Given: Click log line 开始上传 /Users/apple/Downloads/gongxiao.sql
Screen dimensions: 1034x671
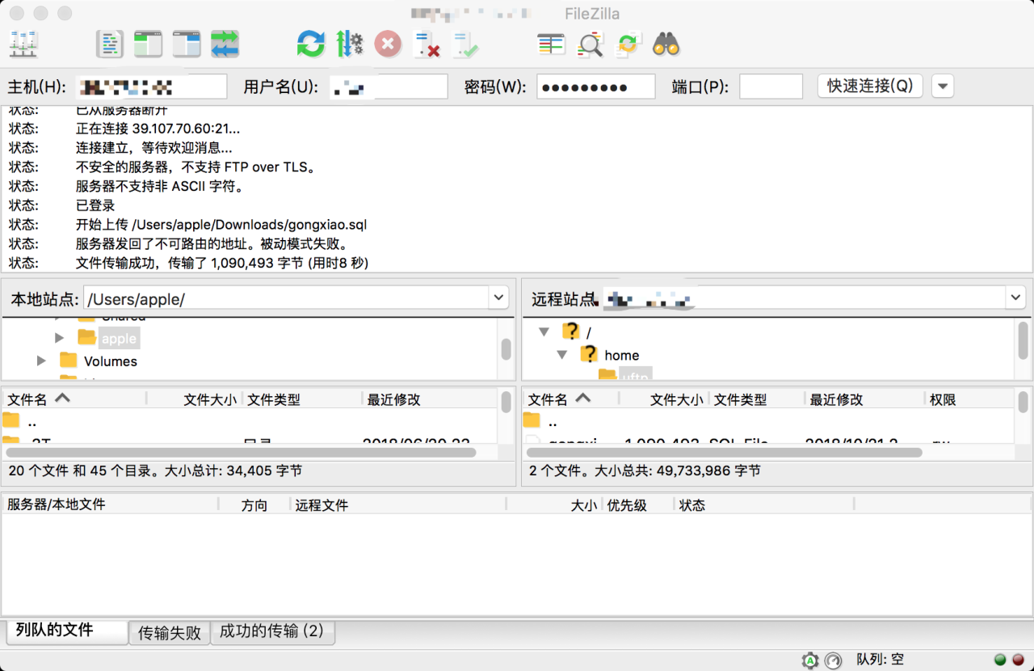Looking at the screenshot, I should pos(221,225).
